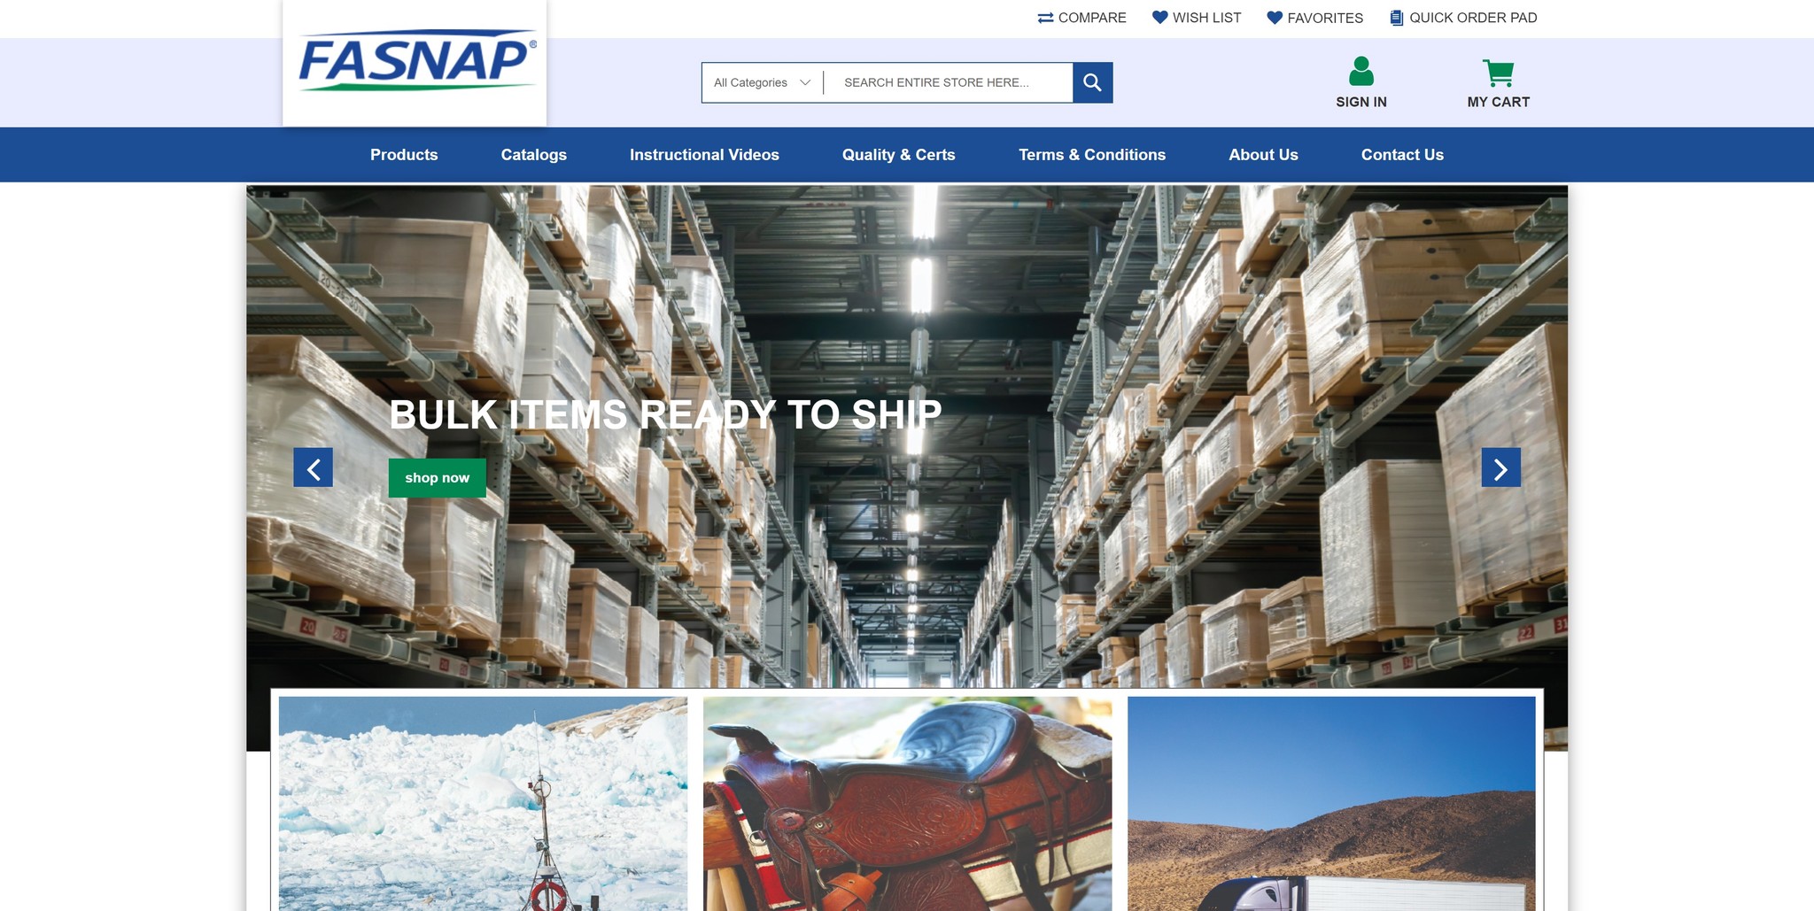Open the saddle image tile
The width and height of the screenshot is (1814, 911).
[907, 803]
